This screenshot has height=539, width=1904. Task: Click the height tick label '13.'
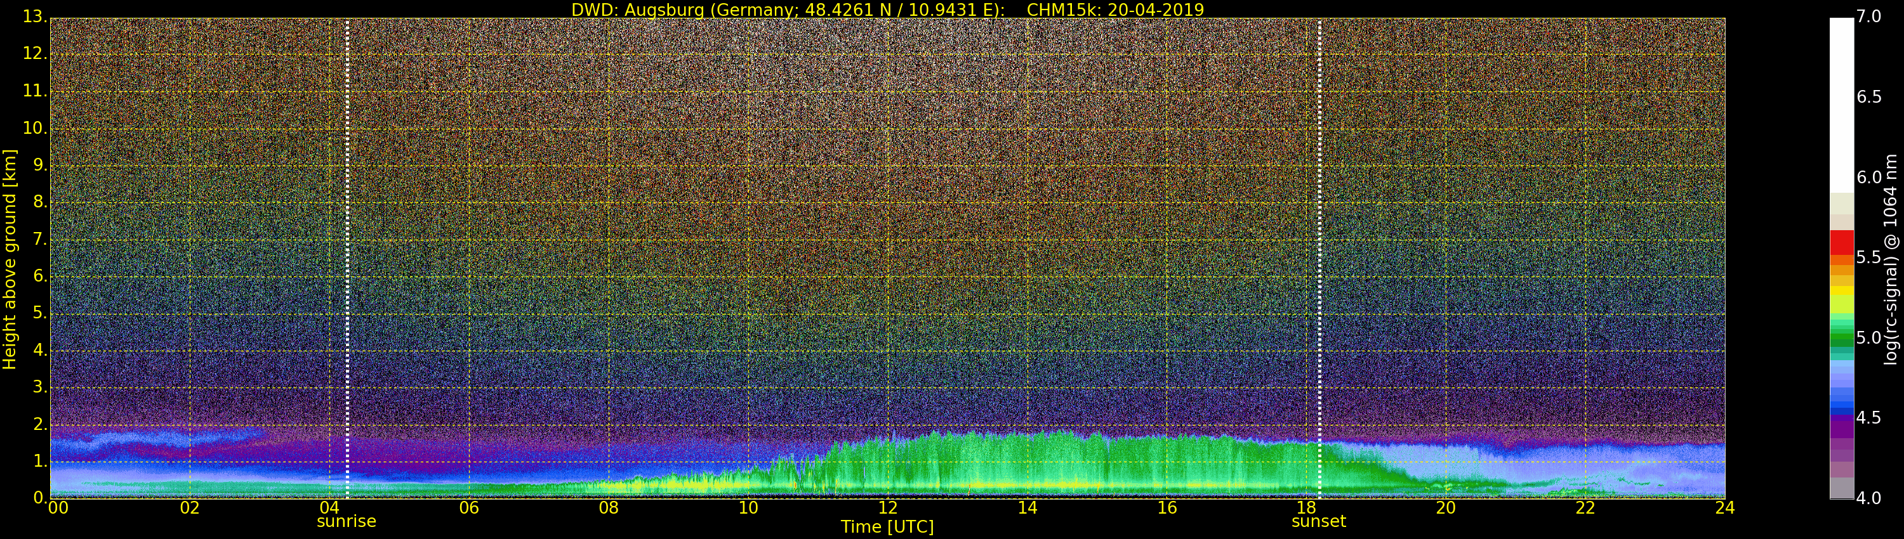[x=34, y=17]
